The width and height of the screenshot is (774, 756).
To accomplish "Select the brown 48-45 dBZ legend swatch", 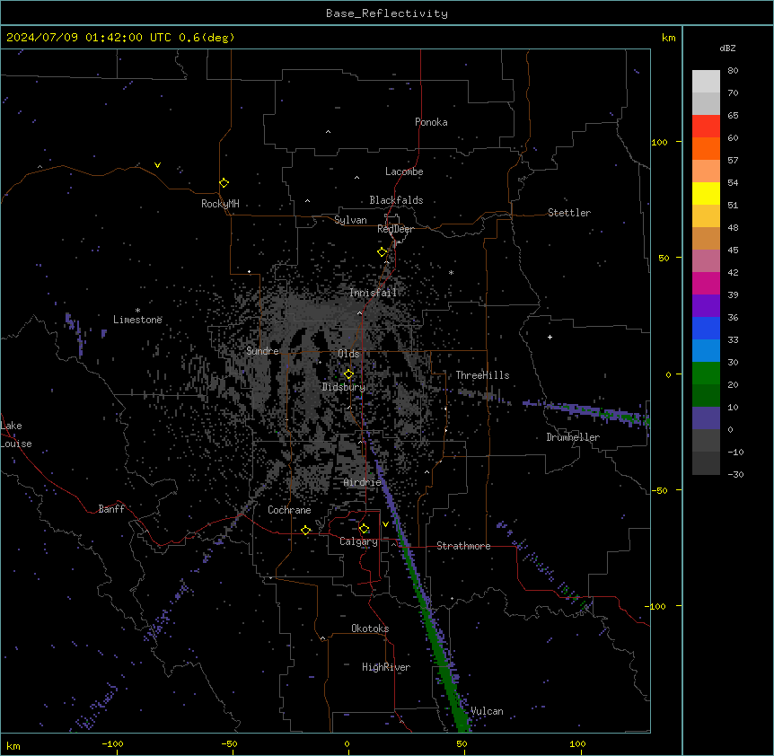I will tap(706, 238).
